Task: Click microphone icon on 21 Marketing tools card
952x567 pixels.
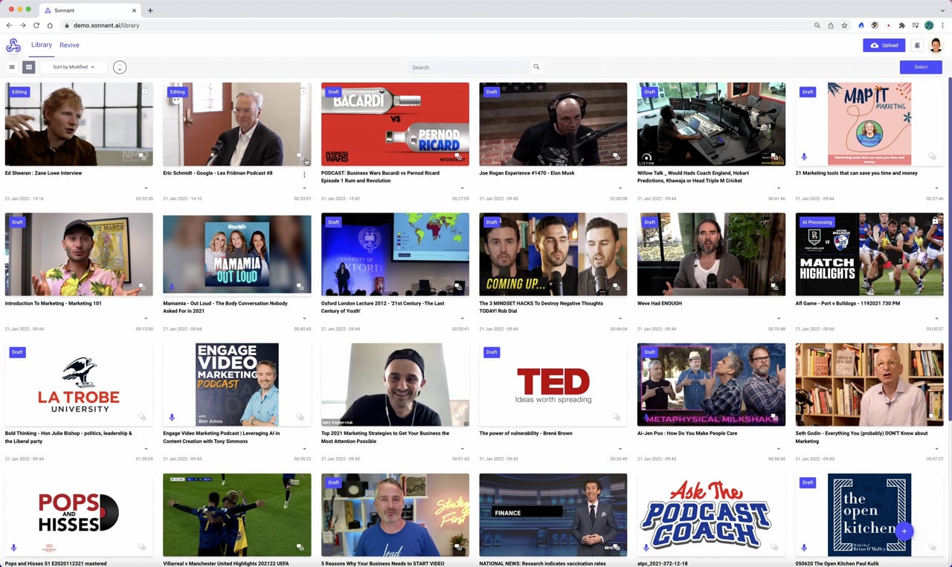Action: pos(804,157)
